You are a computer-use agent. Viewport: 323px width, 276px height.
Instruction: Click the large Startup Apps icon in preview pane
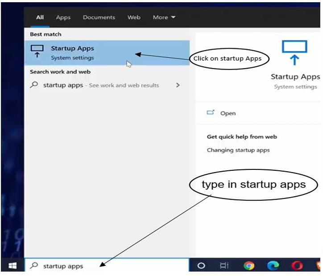(294, 53)
